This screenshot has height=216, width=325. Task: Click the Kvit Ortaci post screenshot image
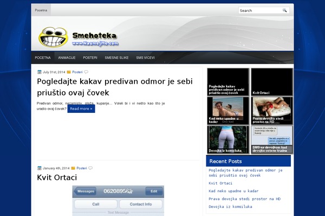tap(118, 201)
